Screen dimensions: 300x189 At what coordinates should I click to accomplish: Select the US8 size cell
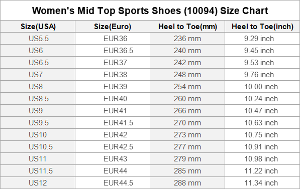coord(38,87)
